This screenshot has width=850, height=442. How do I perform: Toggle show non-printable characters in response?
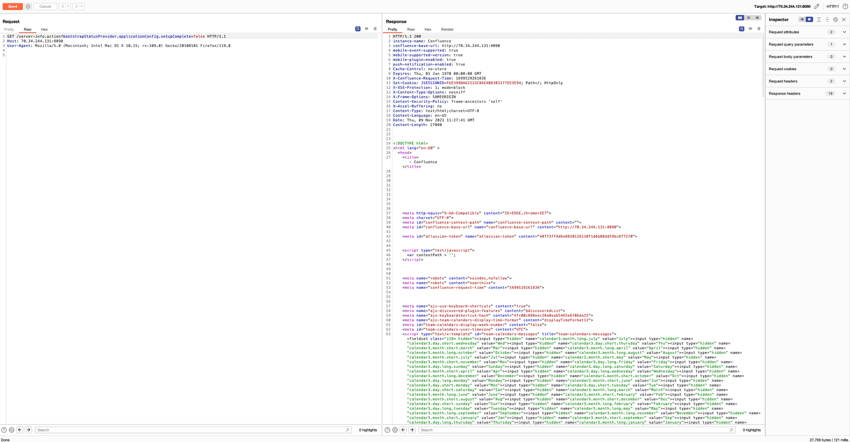750,29
